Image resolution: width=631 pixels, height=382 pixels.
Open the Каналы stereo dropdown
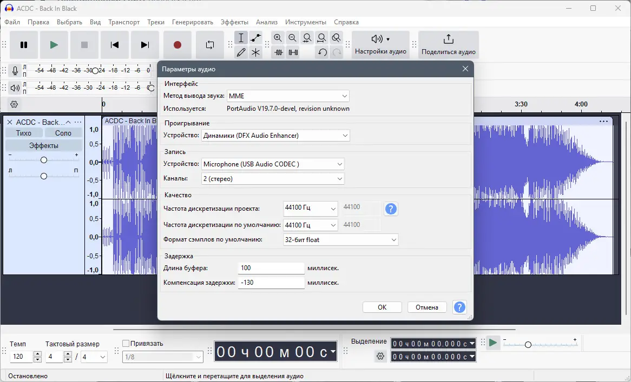(x=273, y=179)
